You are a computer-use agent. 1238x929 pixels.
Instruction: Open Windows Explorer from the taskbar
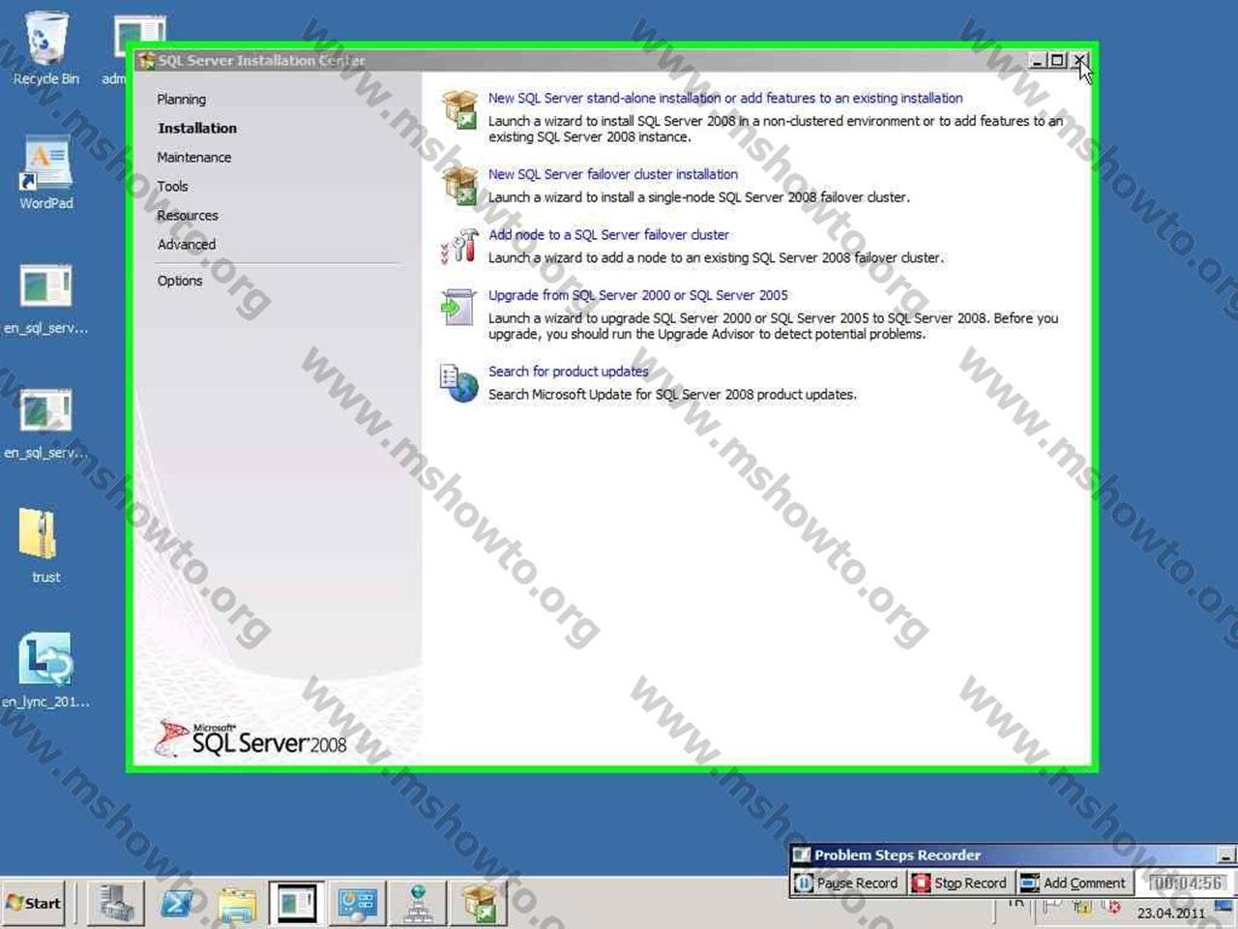(237, 903)
